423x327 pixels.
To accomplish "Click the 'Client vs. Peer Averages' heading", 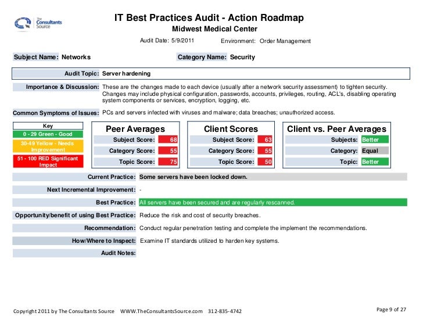I will [x=336, y=129].
